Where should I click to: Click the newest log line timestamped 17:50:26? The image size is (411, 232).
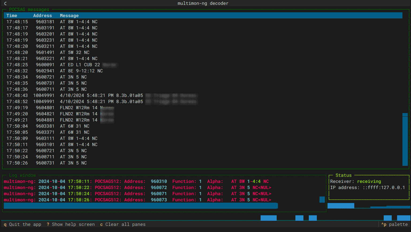tap(134, 200)
